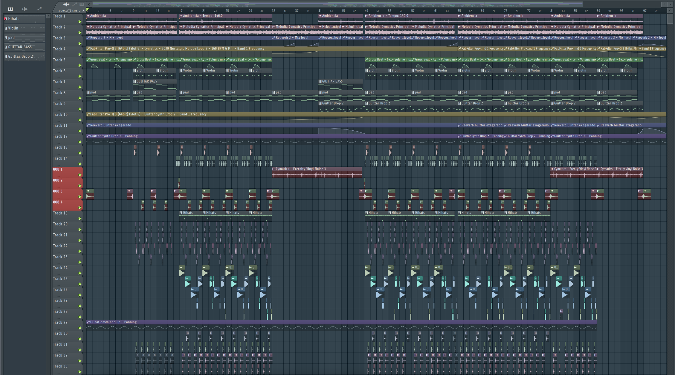Select the Track 20 header label
Viewport: 675px width, 375px height.
tap(60, 224)
